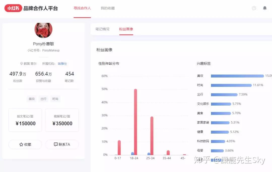Click the 品牌合作人平台 title text
Screen dimensions: 272x172
(x=41, y=8)
